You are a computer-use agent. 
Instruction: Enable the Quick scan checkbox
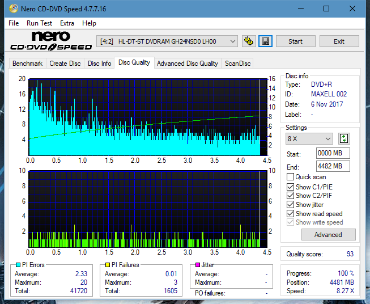pos(290,177)
